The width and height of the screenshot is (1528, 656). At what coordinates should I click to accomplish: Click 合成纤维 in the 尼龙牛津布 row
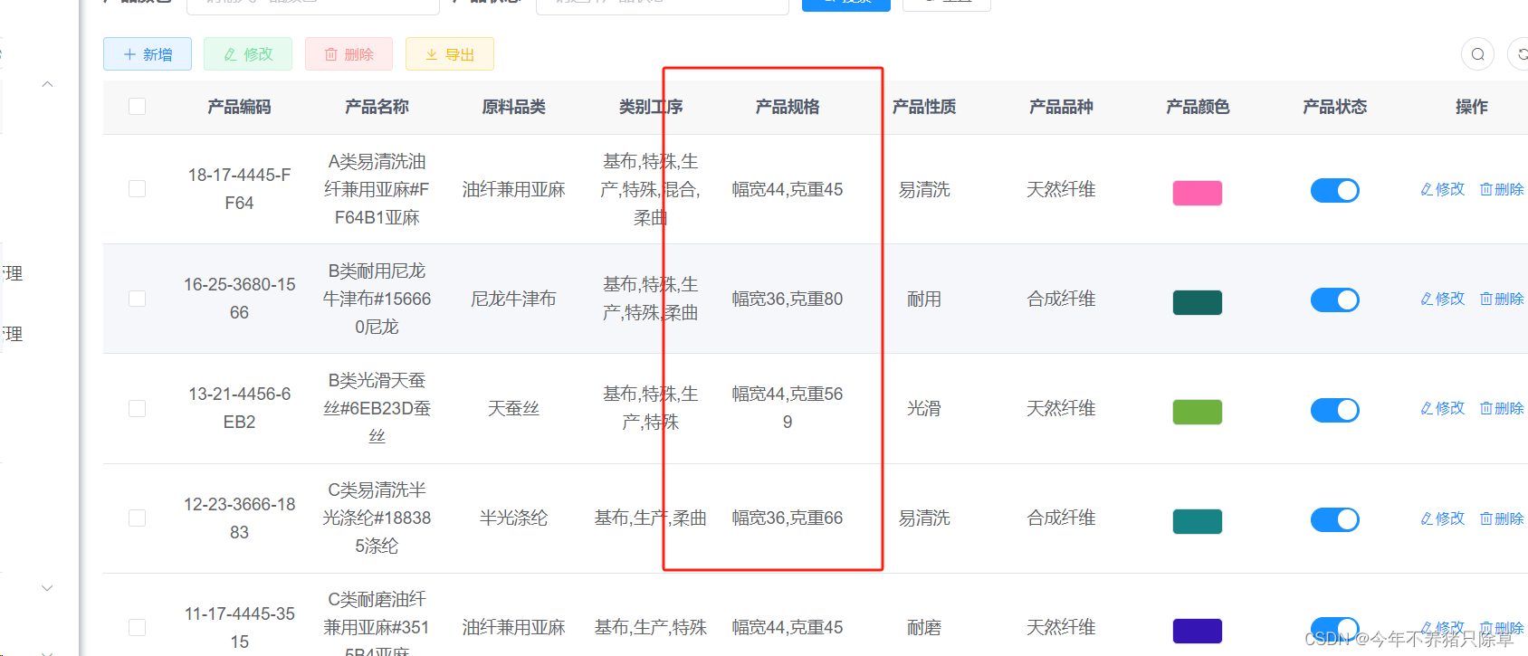click(x=1061, y=299)
